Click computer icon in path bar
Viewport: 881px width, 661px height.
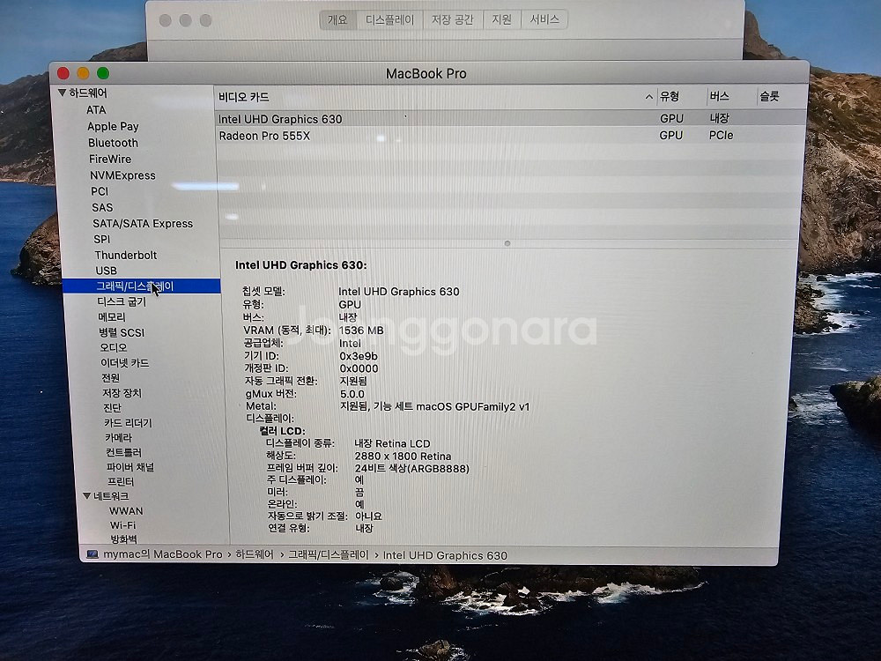tap(93, 554)
